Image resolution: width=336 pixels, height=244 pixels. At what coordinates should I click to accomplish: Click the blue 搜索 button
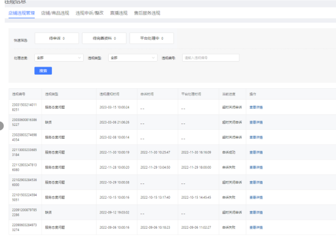43,71
